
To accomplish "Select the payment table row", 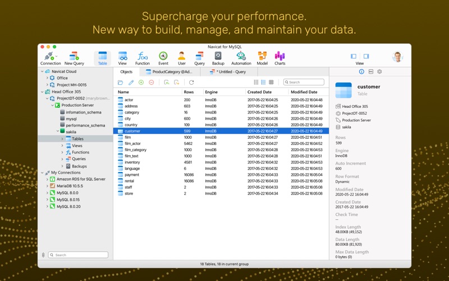I will coord(221,175).
